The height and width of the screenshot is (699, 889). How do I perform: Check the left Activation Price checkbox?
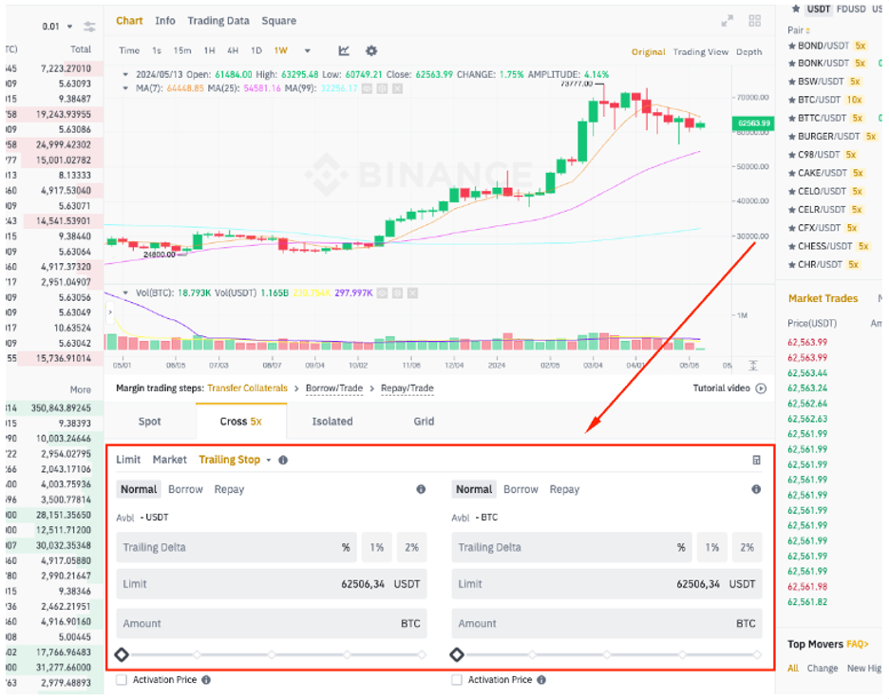click(x=120, y=679)
